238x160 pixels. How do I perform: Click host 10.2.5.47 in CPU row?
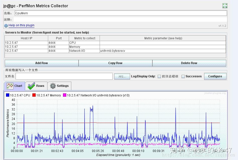[26, 43]
